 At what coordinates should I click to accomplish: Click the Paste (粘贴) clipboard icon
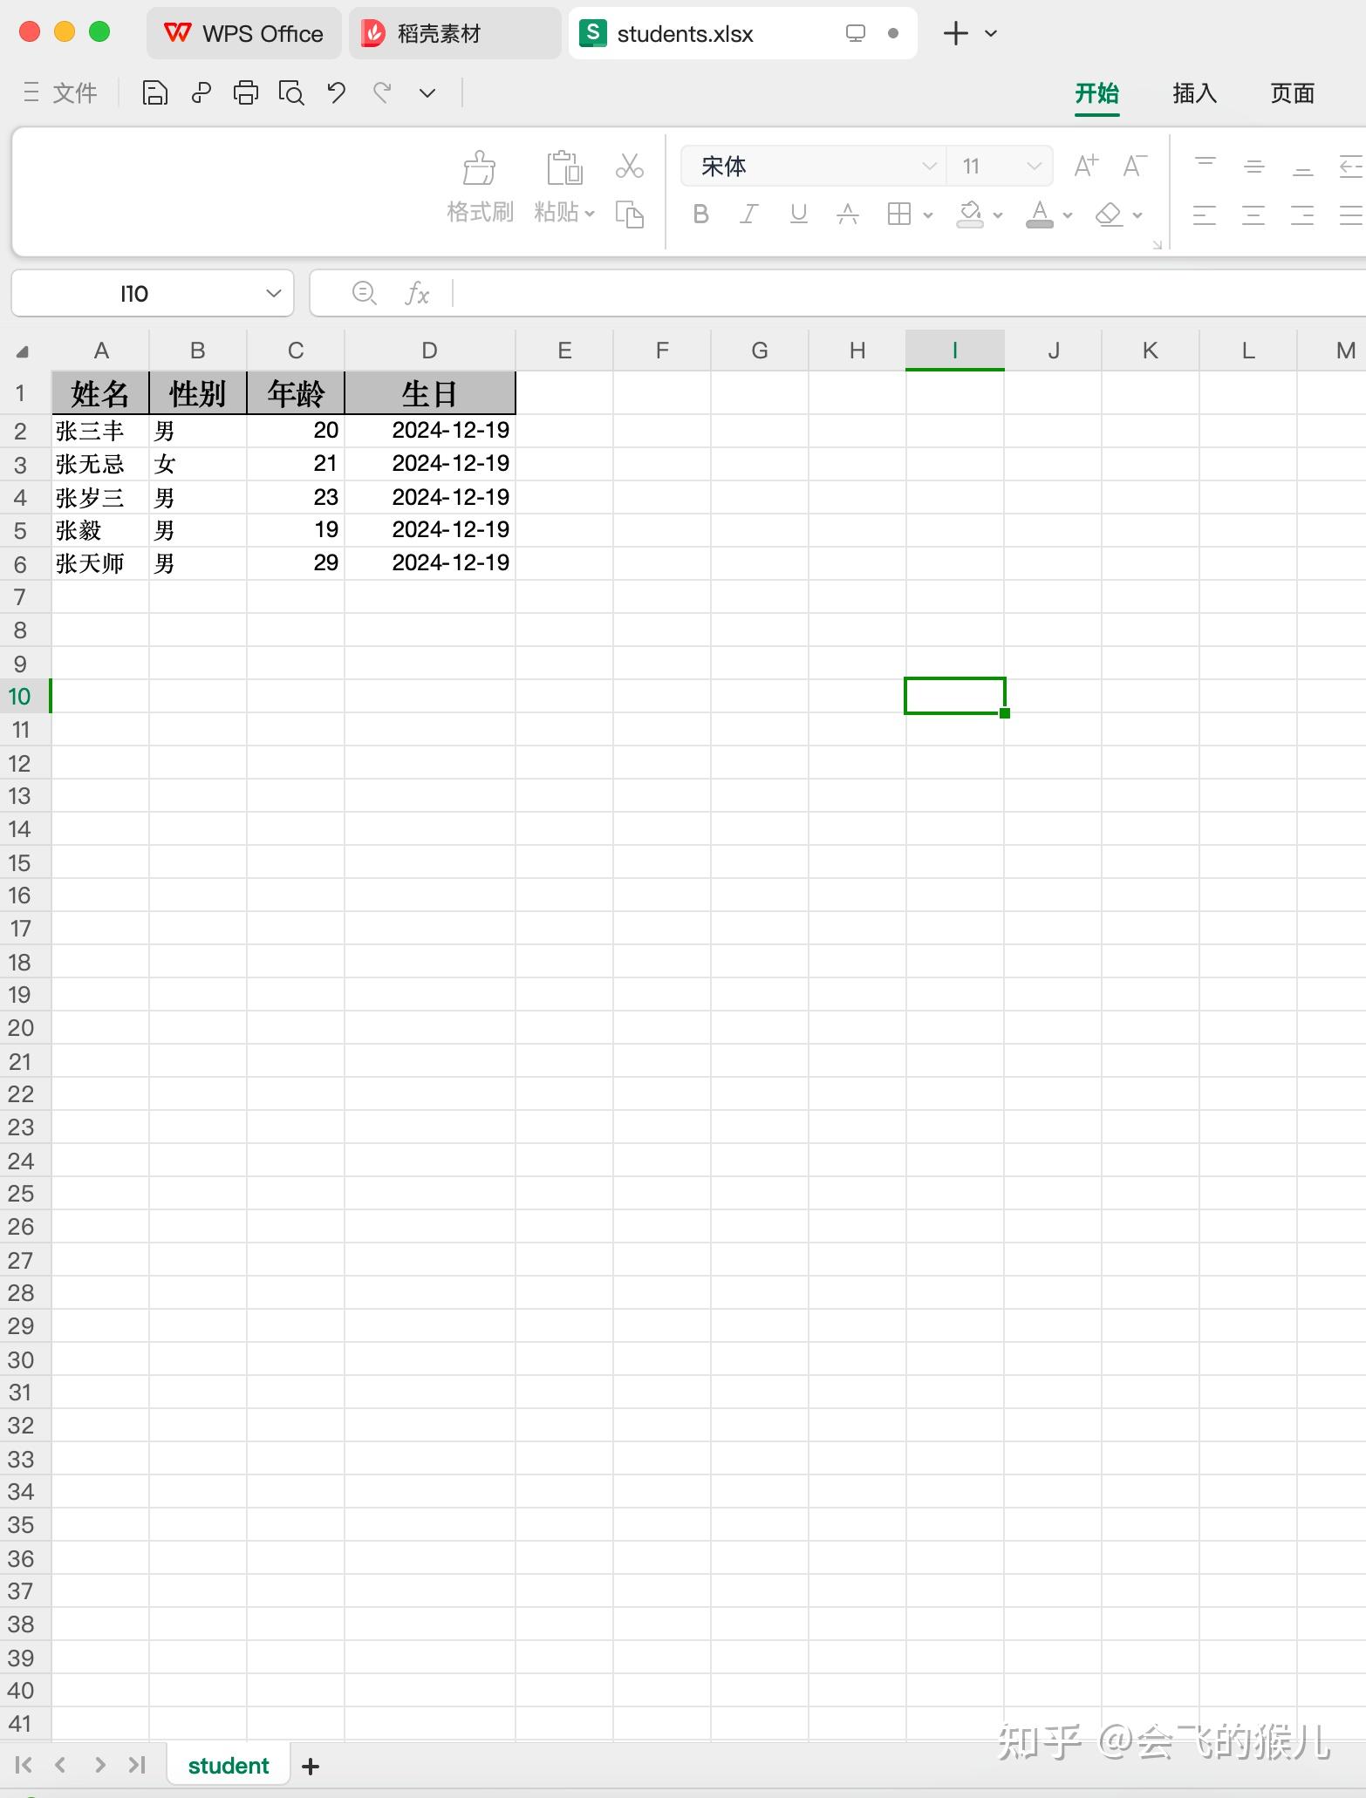(x=564, y=167)
